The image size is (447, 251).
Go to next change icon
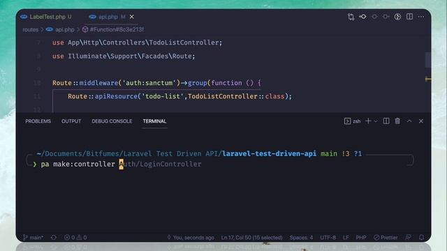[x=386, y=17]
